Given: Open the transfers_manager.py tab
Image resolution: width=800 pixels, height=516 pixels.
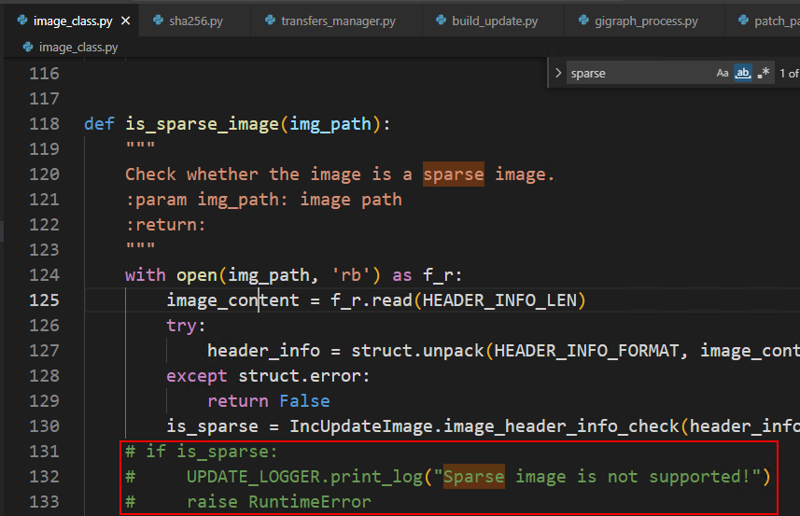Looking at the screenshot, I should pos(338,21).
